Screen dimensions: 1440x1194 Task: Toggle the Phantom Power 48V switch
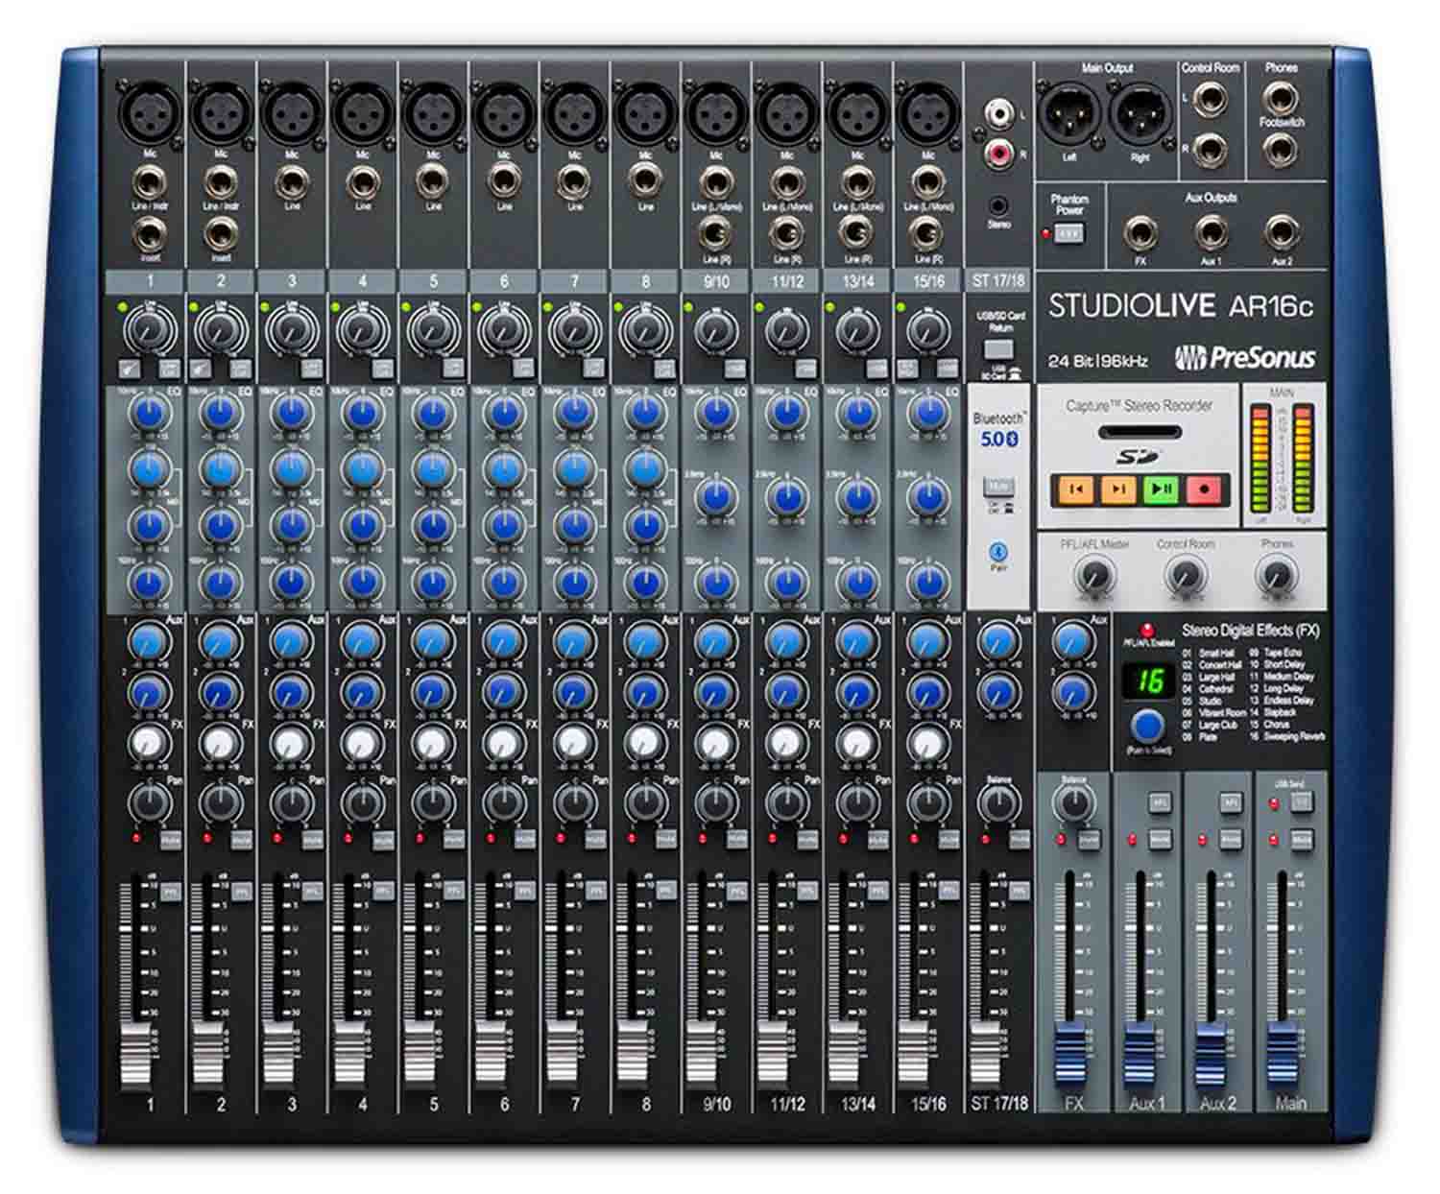click(x=1068, y=233)
